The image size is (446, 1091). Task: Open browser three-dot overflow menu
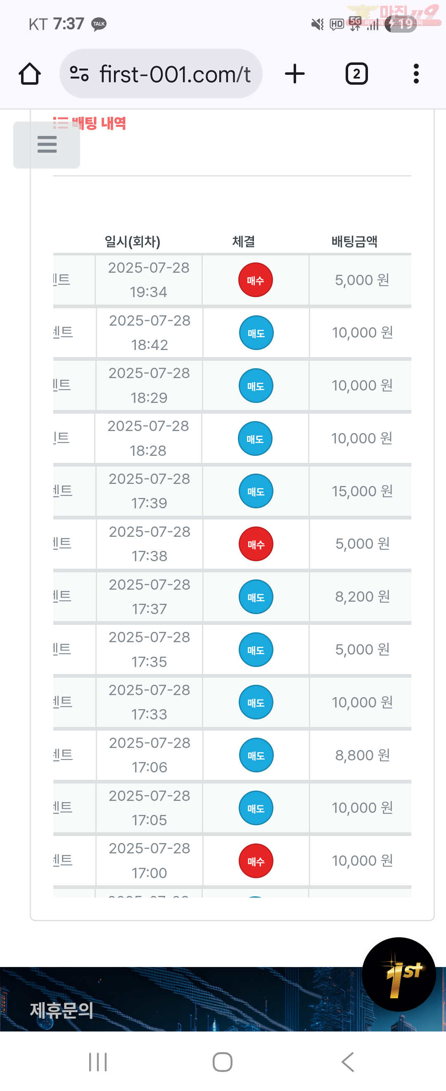[416, 74]
